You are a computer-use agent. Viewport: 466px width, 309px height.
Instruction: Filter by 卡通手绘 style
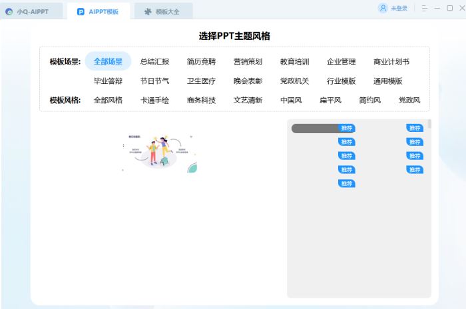tap(154, 100)
